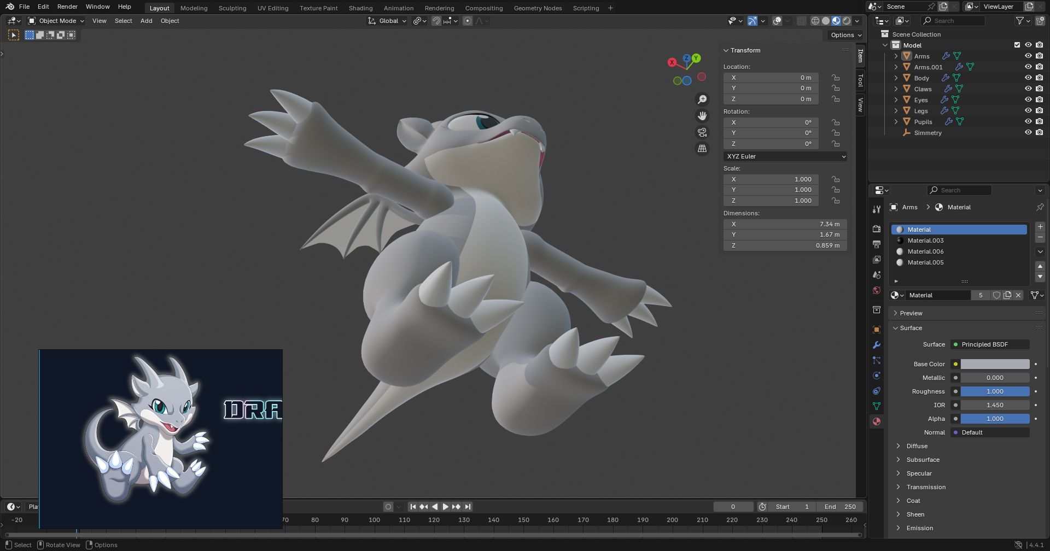Click the hand pan-view gizmo
The width and height of the screenshot is (1050, 551).
point(702,116)
